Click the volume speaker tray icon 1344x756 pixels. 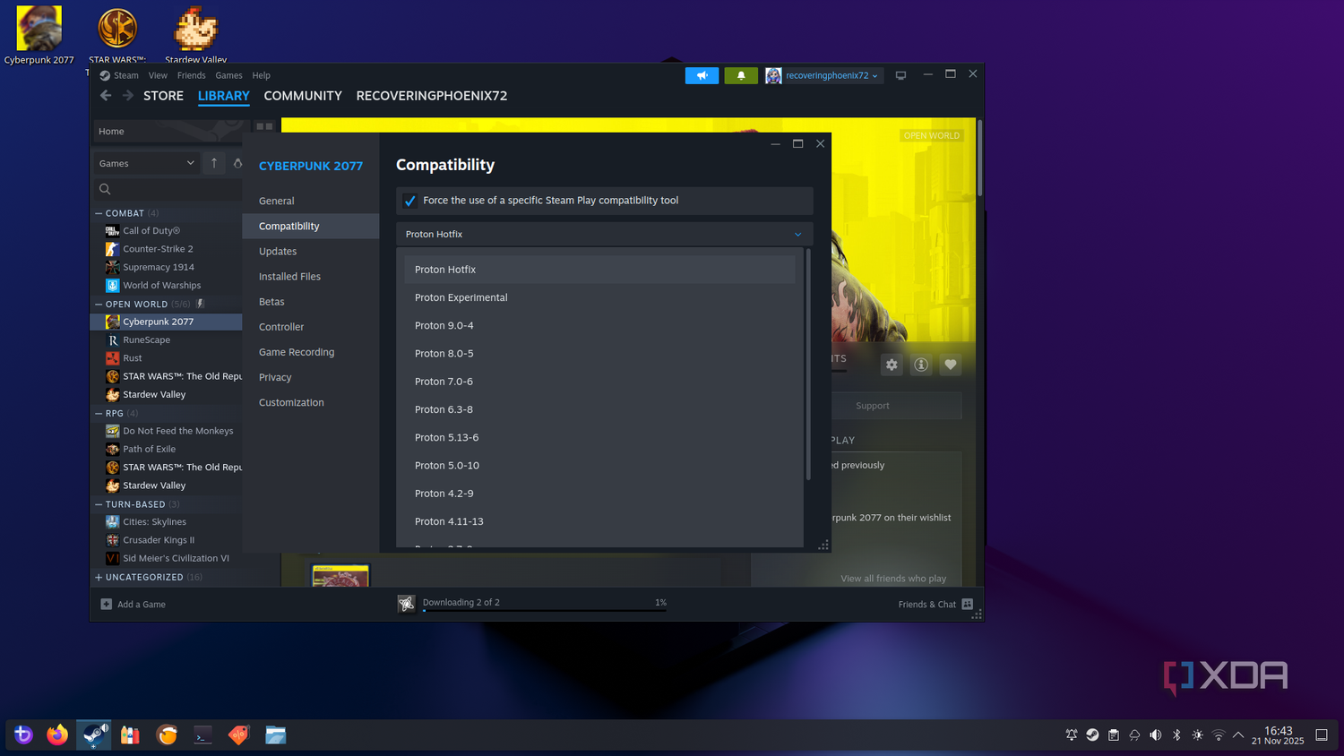tap(1156, 735)
